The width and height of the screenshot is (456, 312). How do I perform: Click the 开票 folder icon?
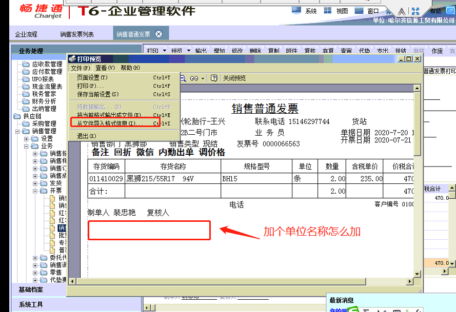[44, 191]
